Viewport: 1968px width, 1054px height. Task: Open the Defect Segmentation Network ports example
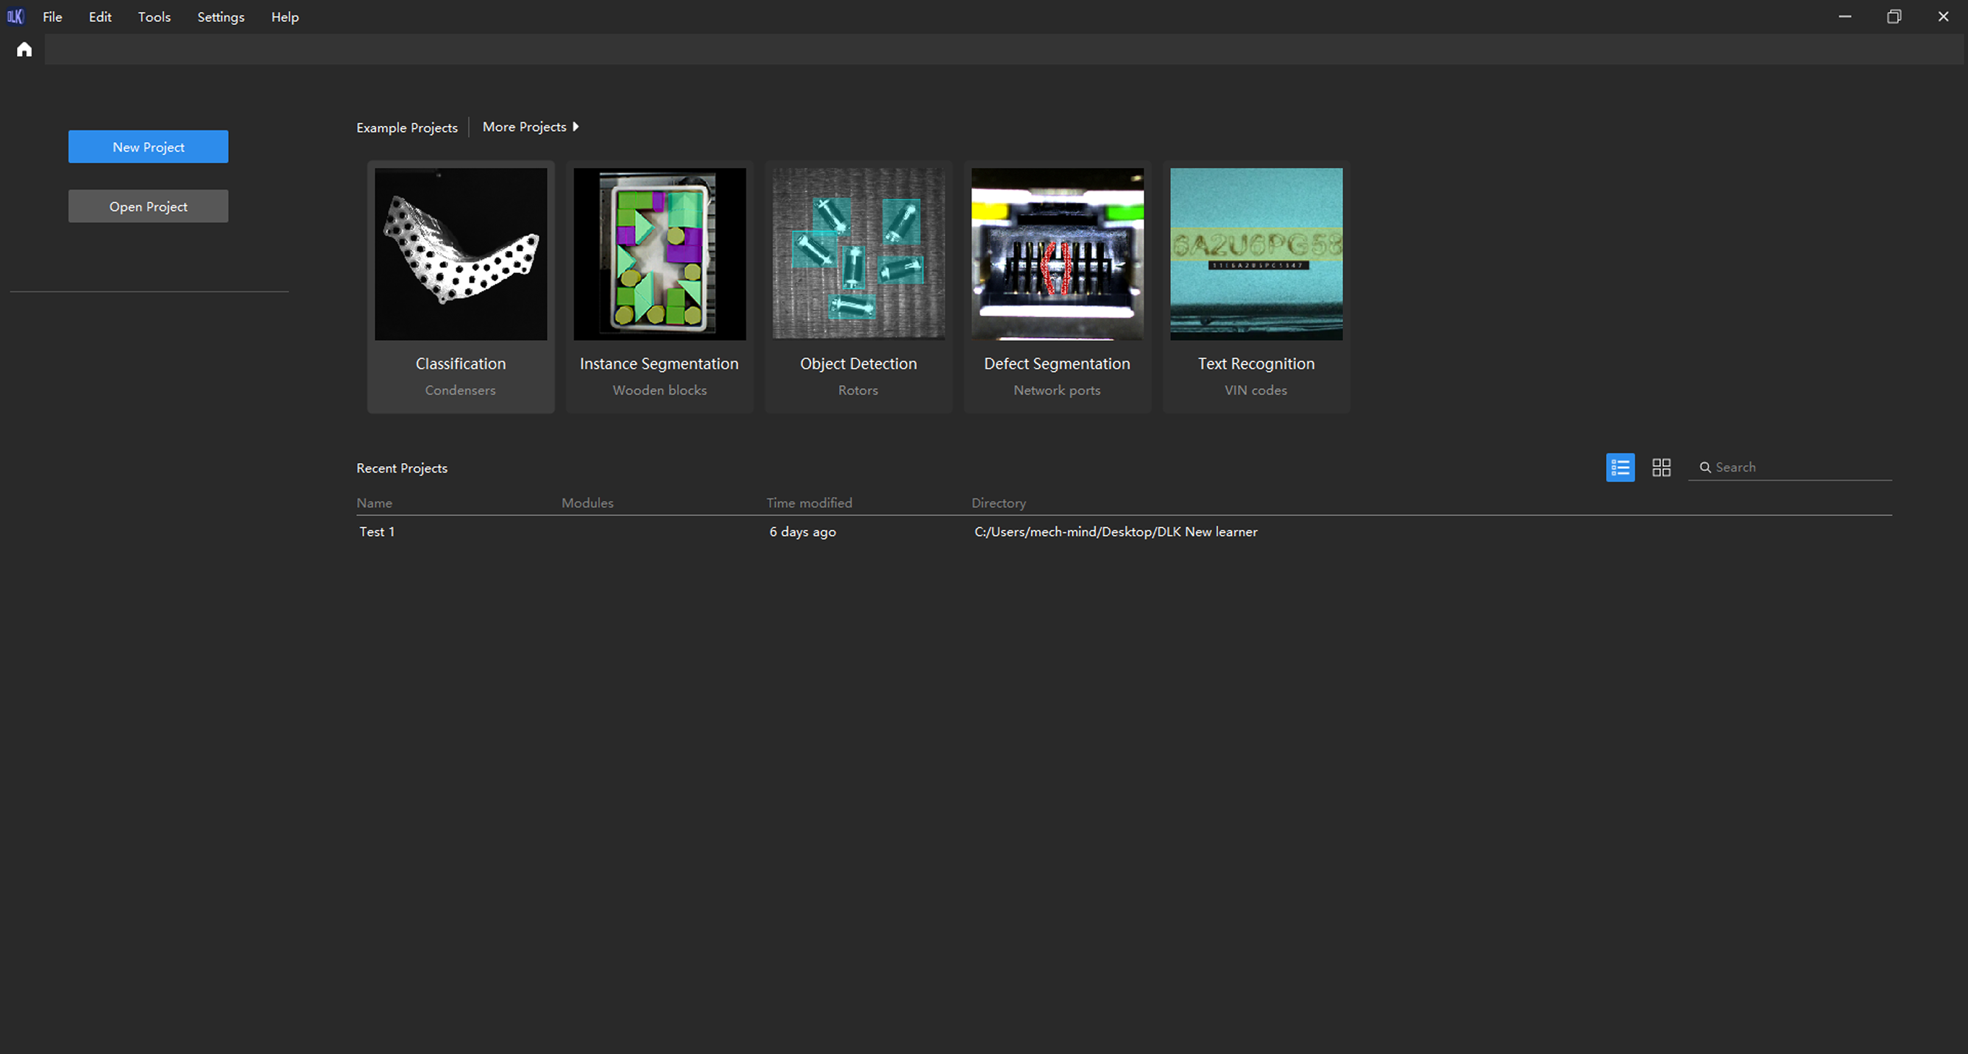coord(1058,255)
